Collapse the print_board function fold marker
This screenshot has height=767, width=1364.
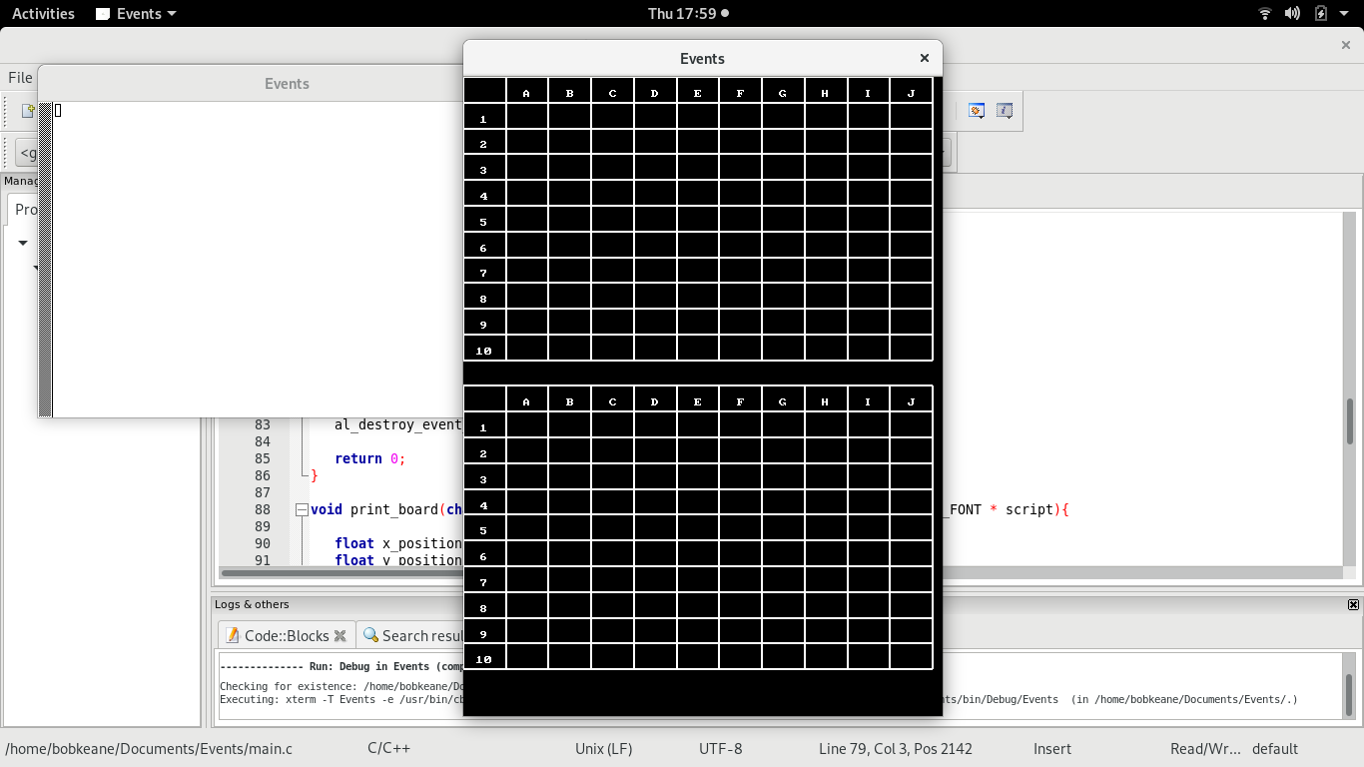point(302,509)
